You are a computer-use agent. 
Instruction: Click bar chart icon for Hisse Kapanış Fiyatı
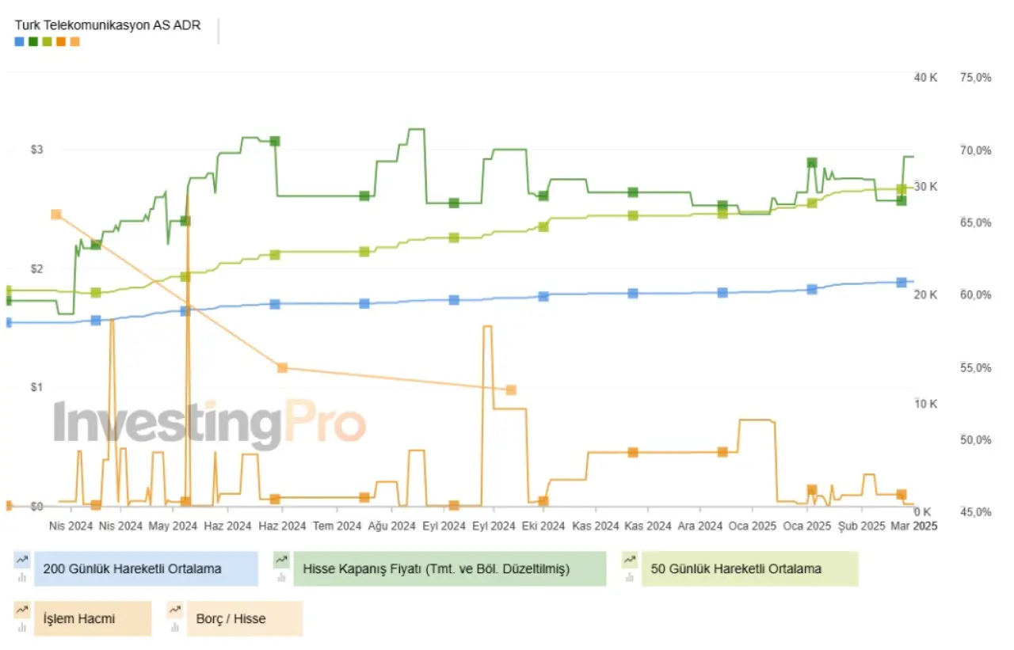281,577
